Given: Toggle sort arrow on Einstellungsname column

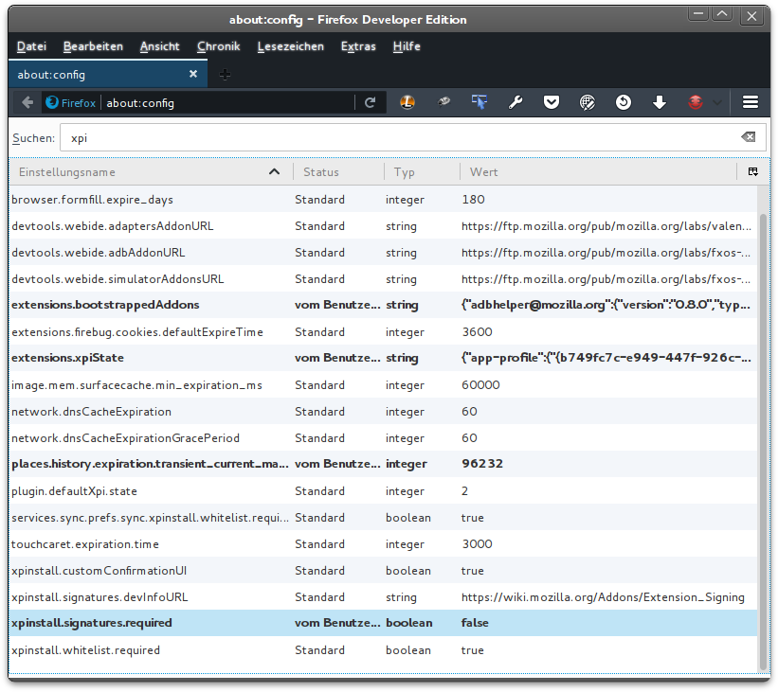Looking at the screenshot, I should pos(274,171).
